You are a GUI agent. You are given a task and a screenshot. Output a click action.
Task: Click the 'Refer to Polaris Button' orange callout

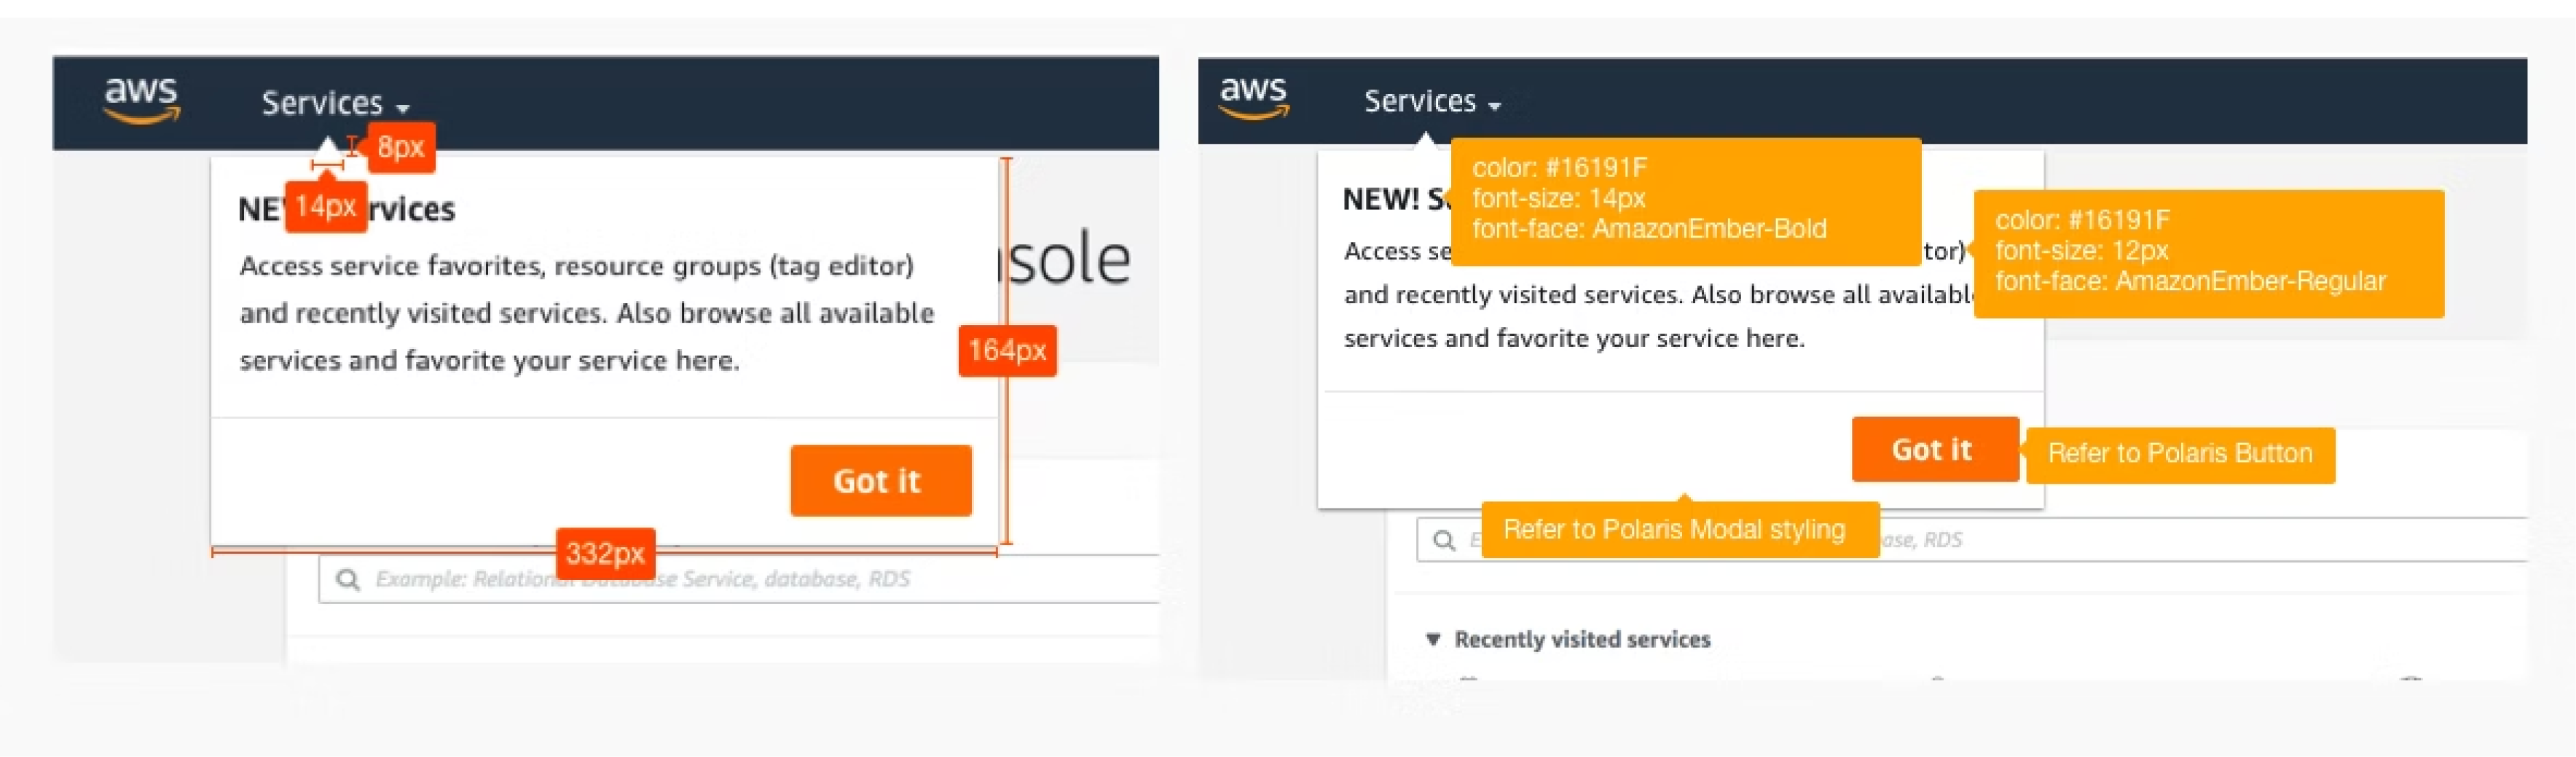[2179, 455]
